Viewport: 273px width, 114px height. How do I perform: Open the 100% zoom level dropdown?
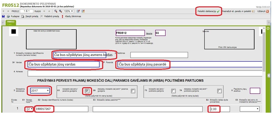coord(68,11)
